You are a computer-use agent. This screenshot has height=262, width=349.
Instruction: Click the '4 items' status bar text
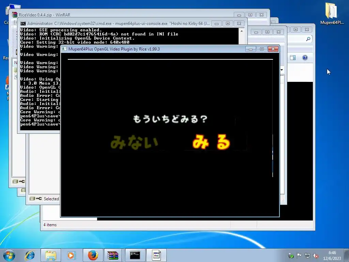click(x=50, y=225)
